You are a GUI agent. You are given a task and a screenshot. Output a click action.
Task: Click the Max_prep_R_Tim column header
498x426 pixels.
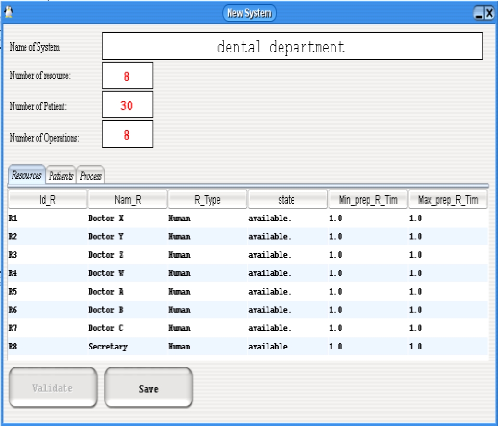(x=447, y=200)
